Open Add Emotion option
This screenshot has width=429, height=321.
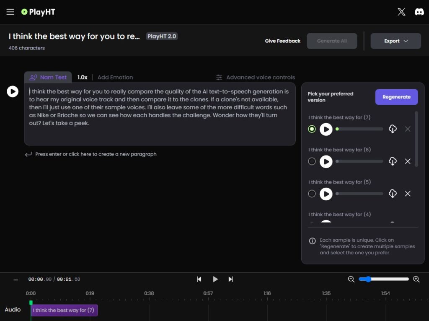115,77
